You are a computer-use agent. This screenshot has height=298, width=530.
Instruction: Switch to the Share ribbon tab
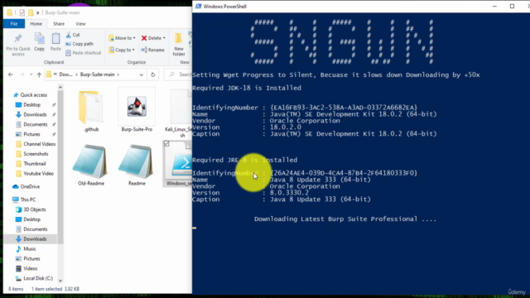(59, 24)
